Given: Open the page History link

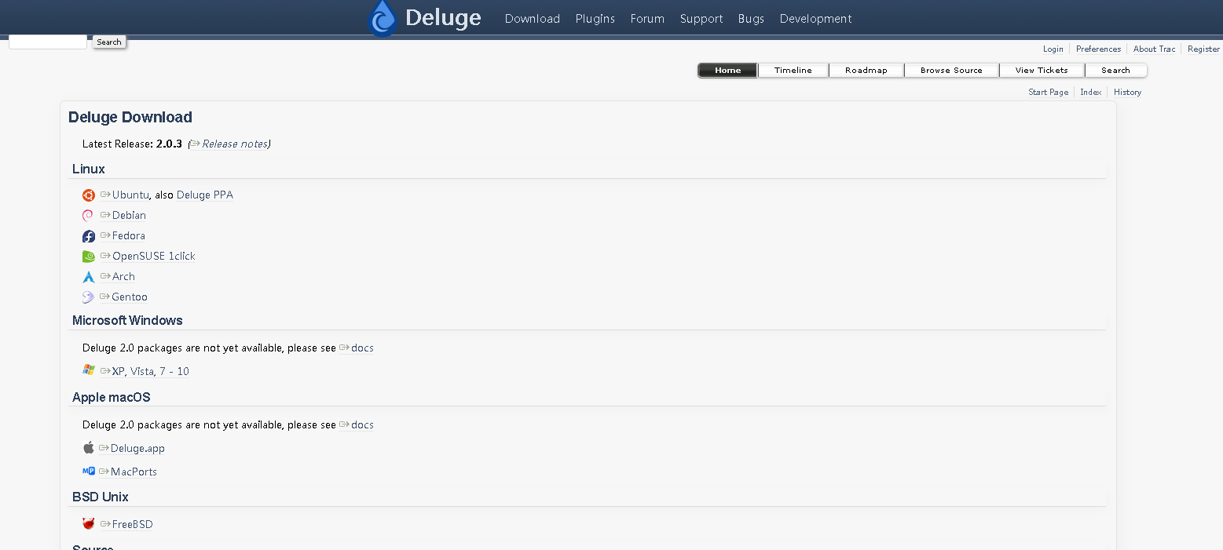Looking at the screenshot, I should (x=1127, y=93).
